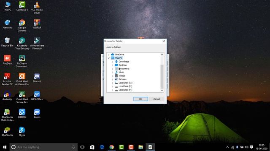
Task: Open Zoom desktop shortcut
Action: [37, 114]
